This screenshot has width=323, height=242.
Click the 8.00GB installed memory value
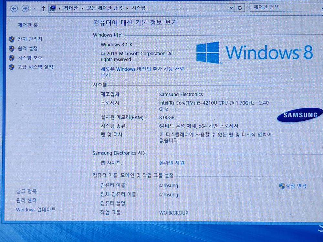click(167, 117)
